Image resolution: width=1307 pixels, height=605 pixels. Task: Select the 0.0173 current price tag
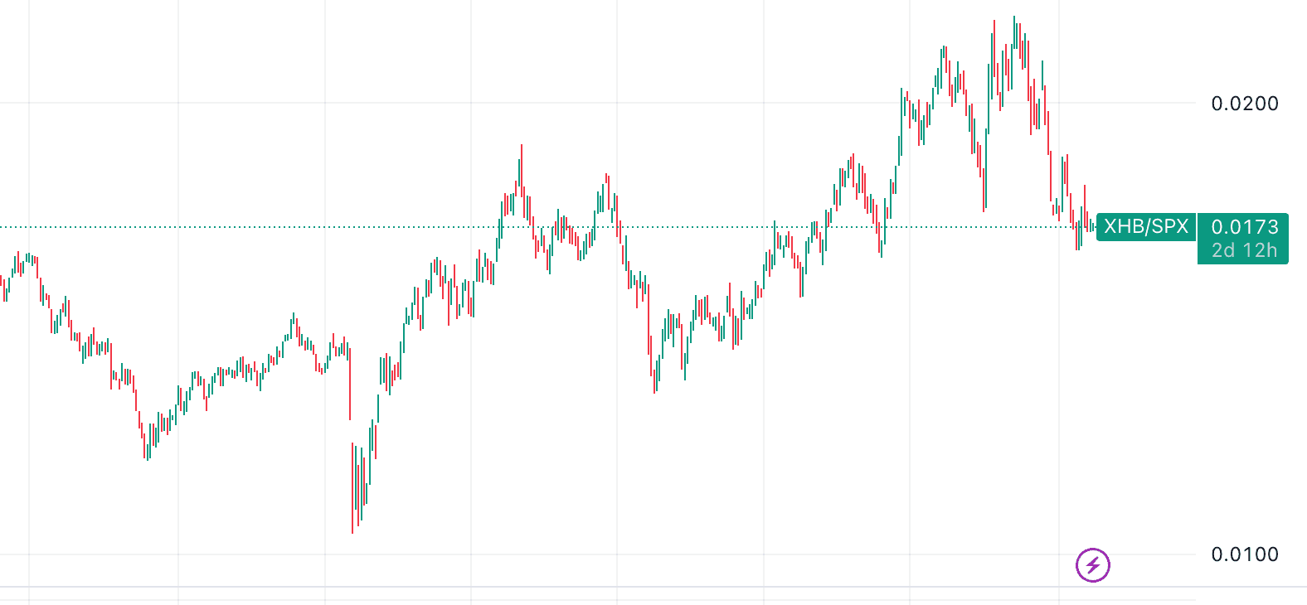click(1244, 226)
